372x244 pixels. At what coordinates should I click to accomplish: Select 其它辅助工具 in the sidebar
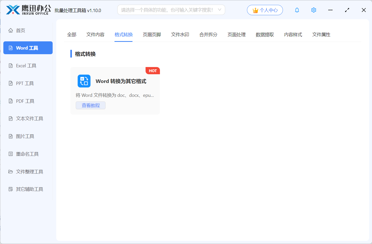(x=30, y=189)
